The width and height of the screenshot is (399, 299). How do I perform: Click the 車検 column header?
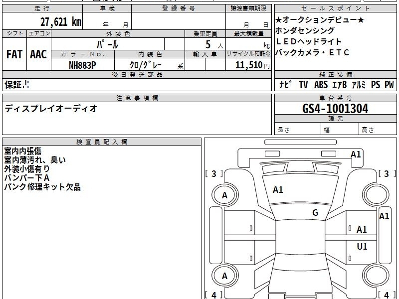[x=107, y=8]
